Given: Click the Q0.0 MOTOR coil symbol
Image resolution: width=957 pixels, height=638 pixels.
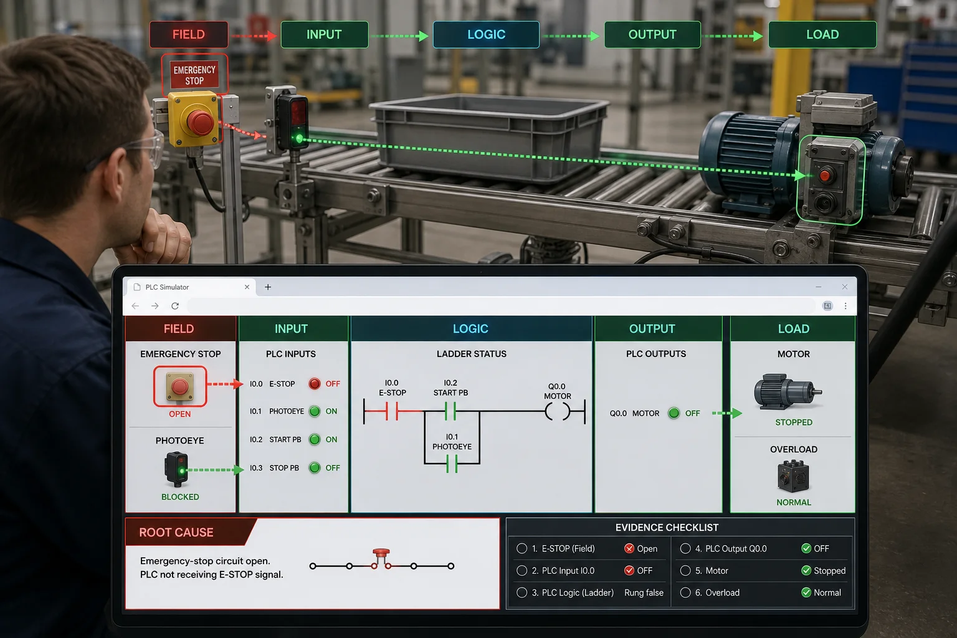Looking at the screenshot, I should coord(557,411).
